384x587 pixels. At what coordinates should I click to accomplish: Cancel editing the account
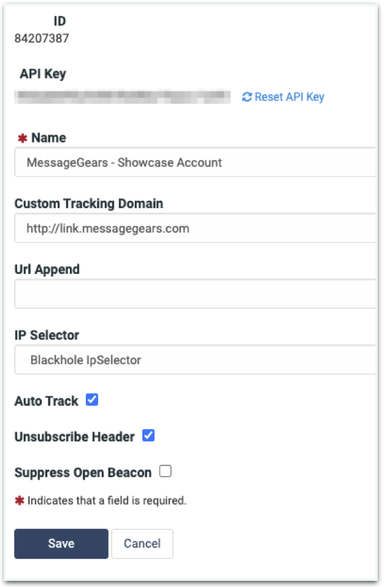[x=142, y=543]
